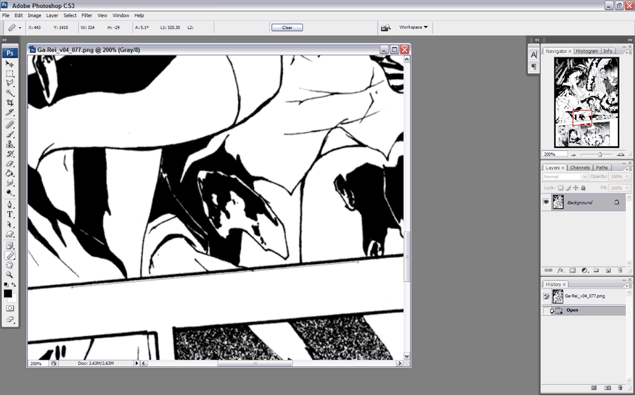The height and width of the screenshot is (396, 635).
Task: Delete layer using Layers trash icon
Action: (x=620, y=271)
